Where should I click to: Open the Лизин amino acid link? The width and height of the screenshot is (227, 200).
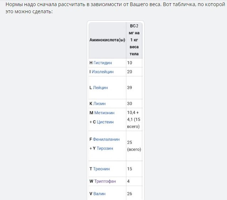[100, 104]
